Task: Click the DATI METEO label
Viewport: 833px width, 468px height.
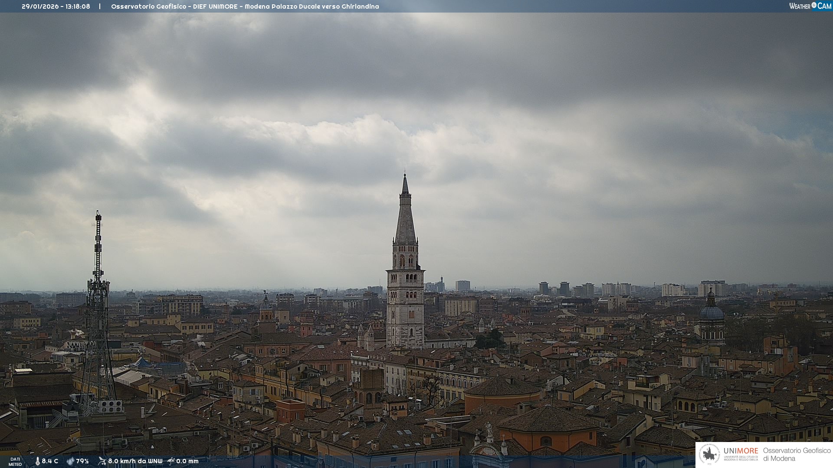Action: pyautogui.click(x=15, y=461)
